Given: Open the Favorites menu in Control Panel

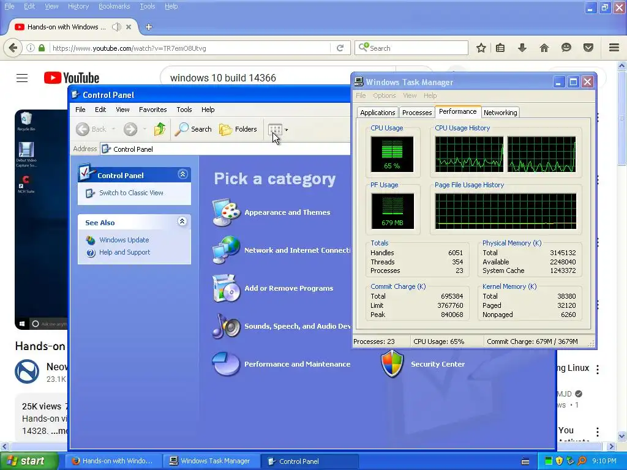Looking at the screenshot, I should pos(152,110).
